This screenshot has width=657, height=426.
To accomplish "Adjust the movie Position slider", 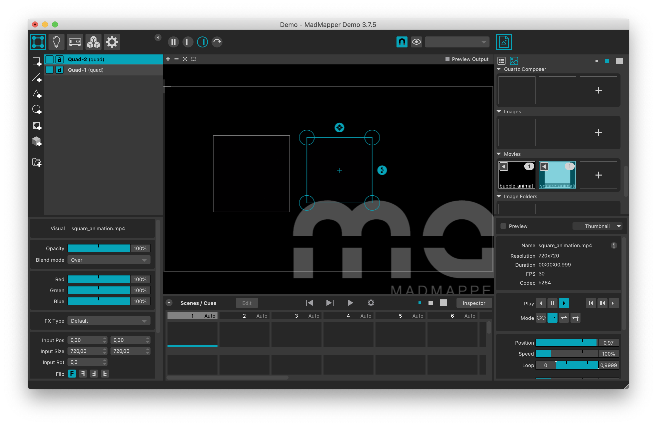I will pos(567,343).
